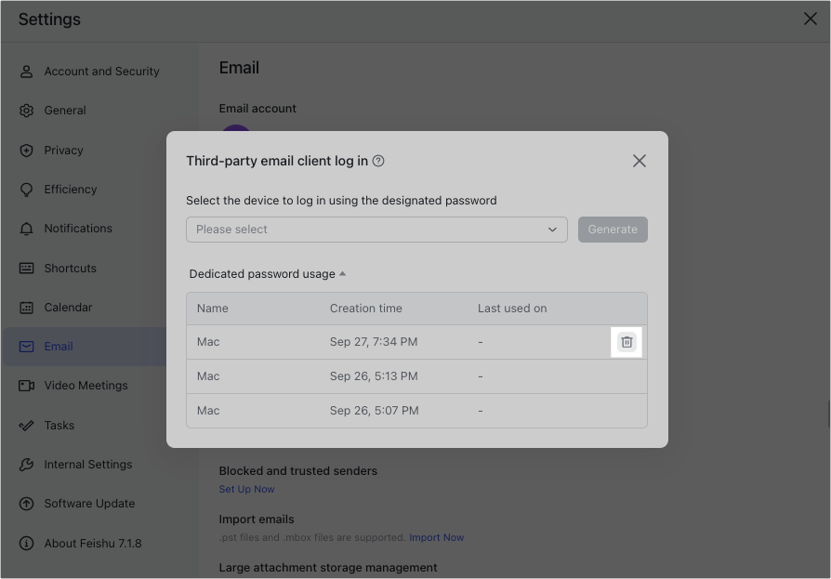Open Account and Security settings
Viewport: 831px width, 579px height.
pos(100,71)
